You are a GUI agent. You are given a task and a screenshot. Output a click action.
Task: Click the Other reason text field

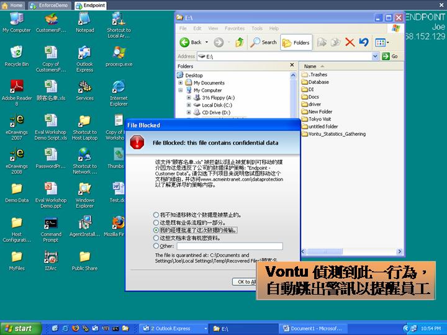click(230, 246)
